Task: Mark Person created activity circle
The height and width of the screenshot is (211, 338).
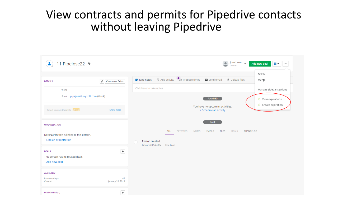Action: pos(136,142)
